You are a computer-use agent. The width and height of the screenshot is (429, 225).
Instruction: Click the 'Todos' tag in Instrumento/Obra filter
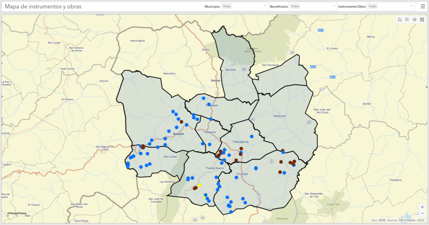373,7
